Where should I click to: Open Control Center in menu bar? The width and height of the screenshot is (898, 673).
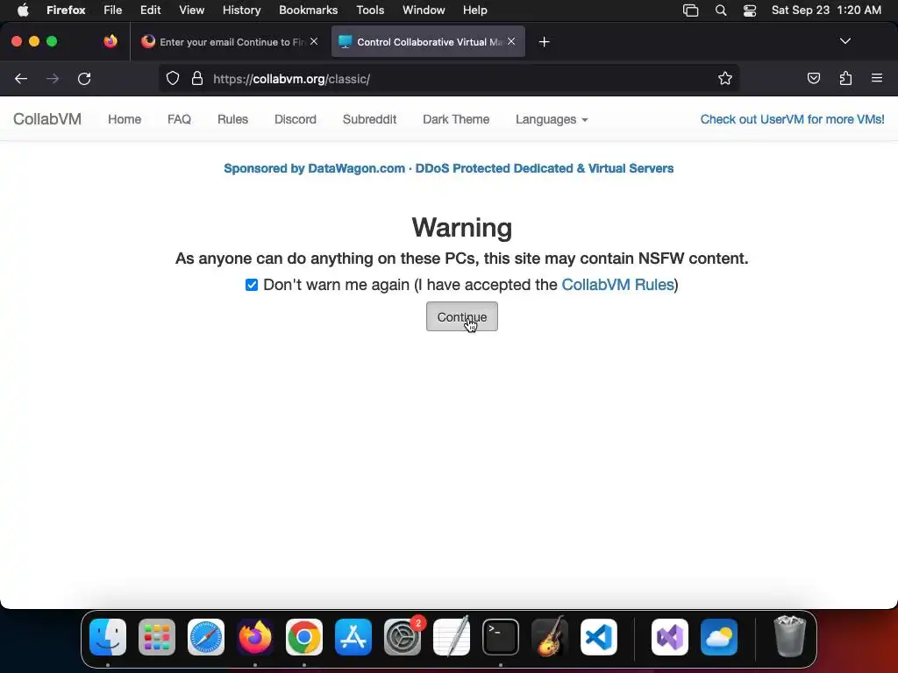(x=749, y=11)
